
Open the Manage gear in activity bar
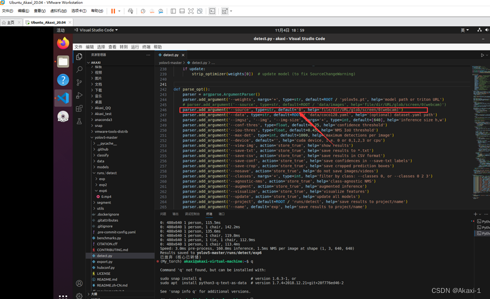point(79,296)
